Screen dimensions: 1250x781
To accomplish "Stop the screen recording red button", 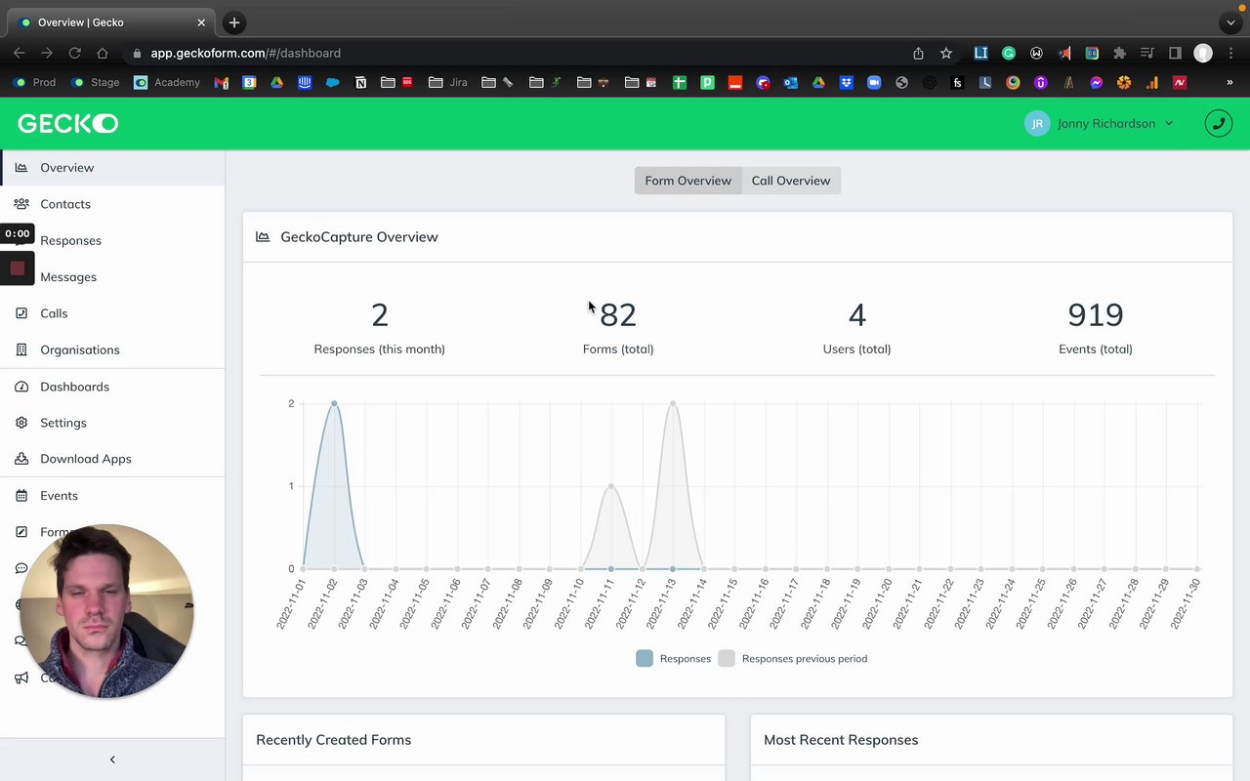I will point(18,268).
